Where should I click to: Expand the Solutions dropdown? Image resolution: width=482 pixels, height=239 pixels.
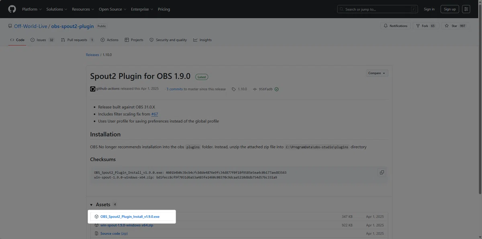pos(56,9)
